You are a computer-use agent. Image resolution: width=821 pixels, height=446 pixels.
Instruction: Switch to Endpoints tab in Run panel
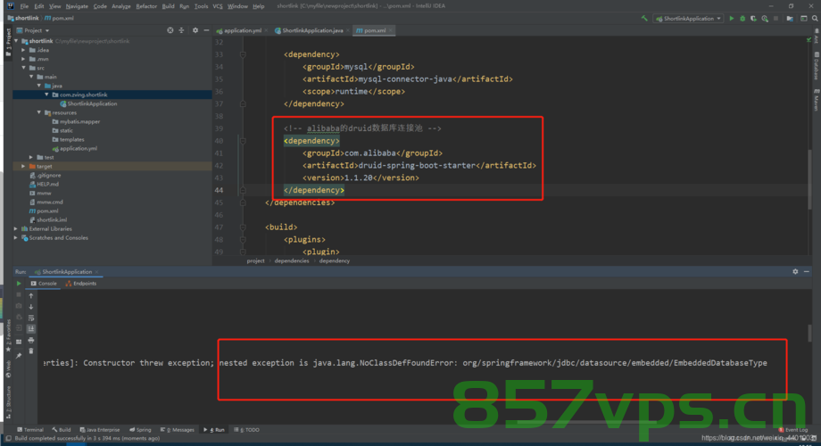[81, 283]
